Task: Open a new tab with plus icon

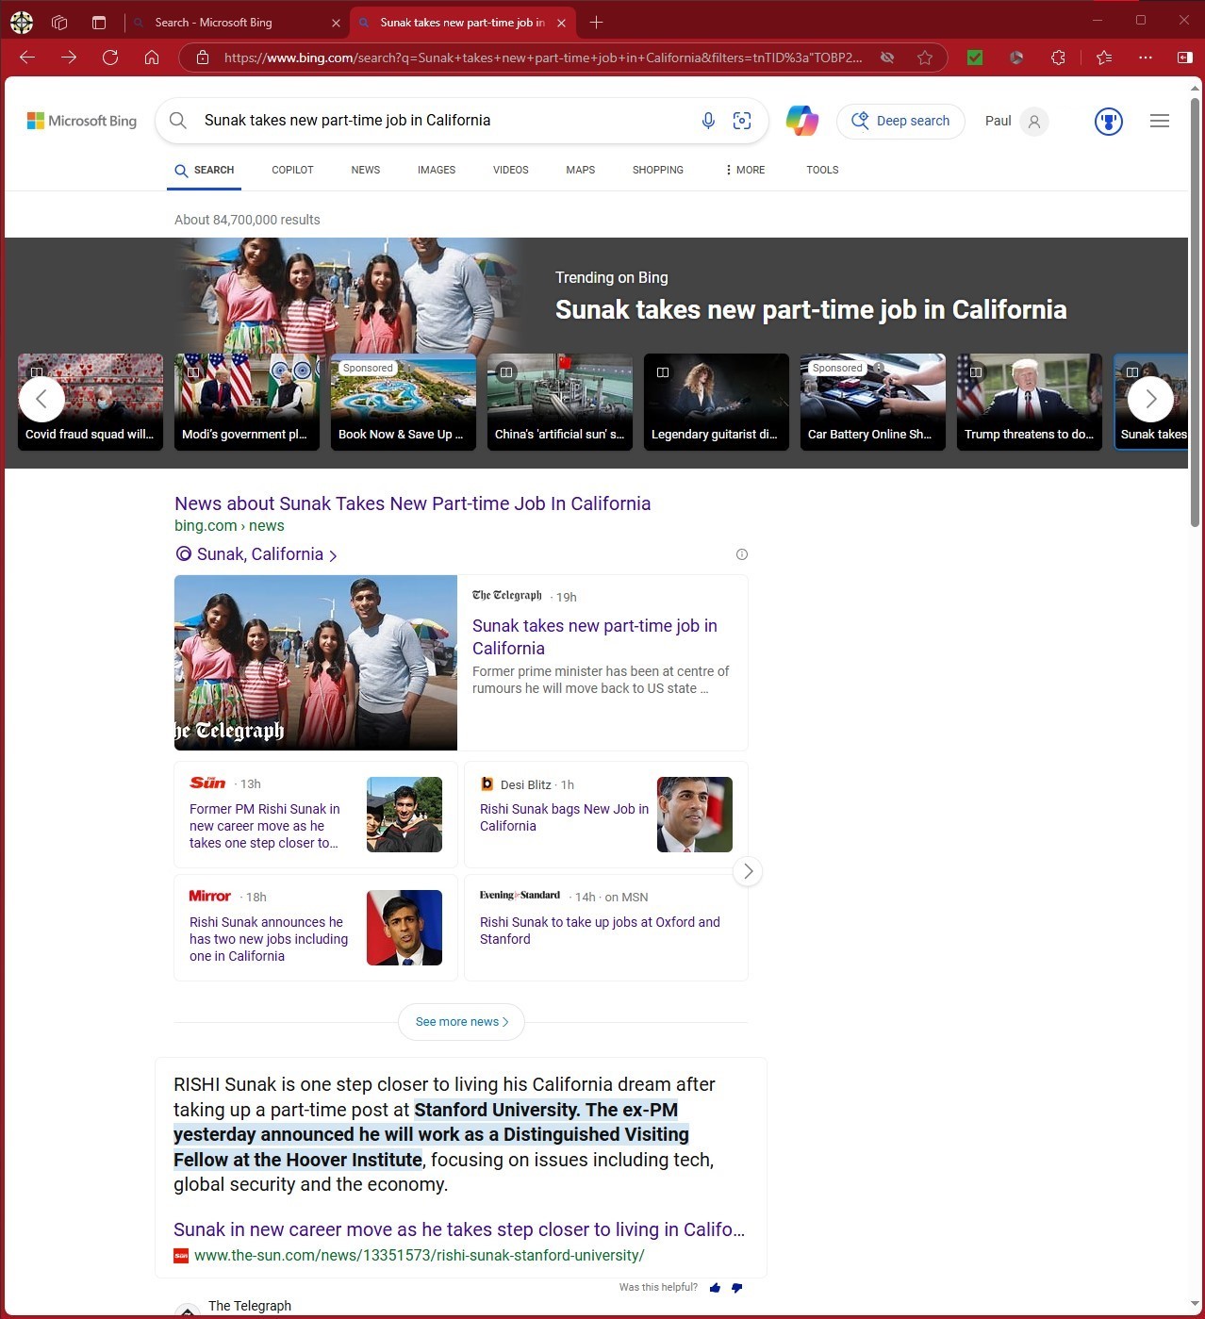Action: click(596, 22)
